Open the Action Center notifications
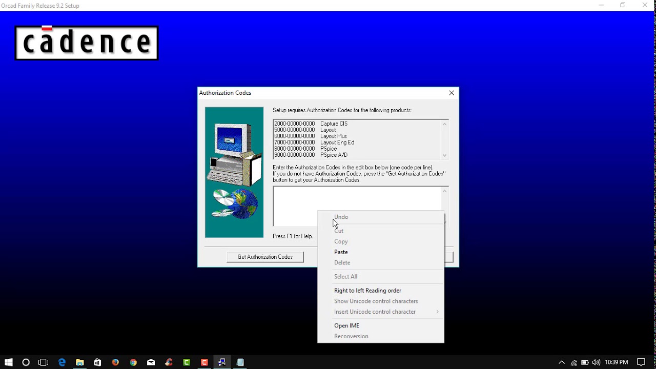The height and width of the screenshot is (369, 656). (641, 362)
